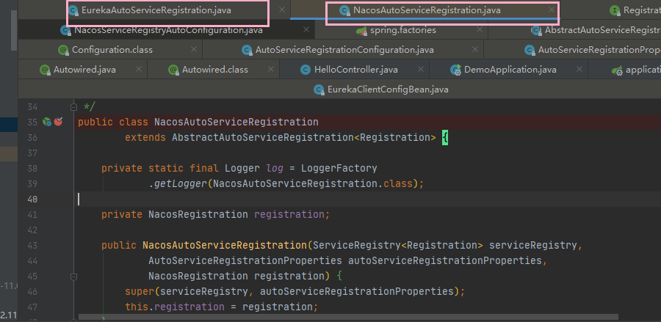Click line number 40 in the gutter
Viewport: 661px width, 322px height.
32,199
